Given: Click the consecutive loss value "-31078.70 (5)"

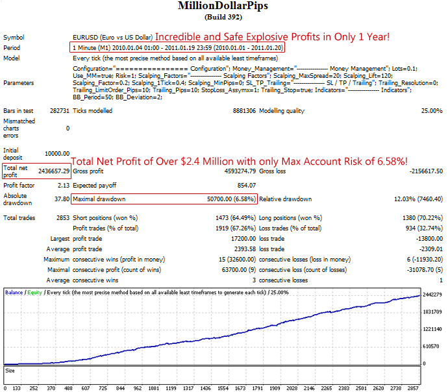Looking at the screenshot, I should [x=425, y=270].
